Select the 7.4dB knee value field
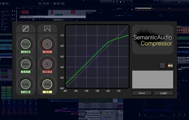This screenshot has width=189, height=120. point(26,92)
